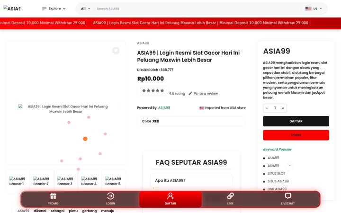
Task: Click the FAQ SEPUTAR ASIA99 heading
Action: [x=191, y=162]
